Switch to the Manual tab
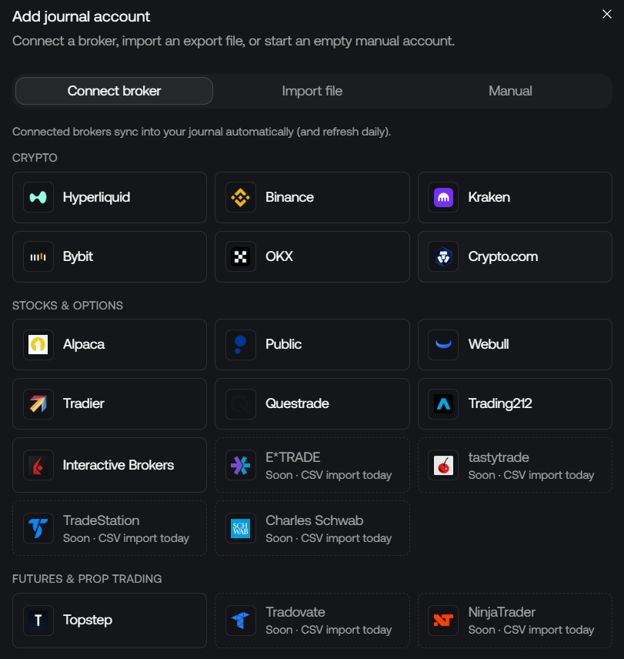Image resolution: width=624 pixels, height=659 pixels. pos(510,91)
